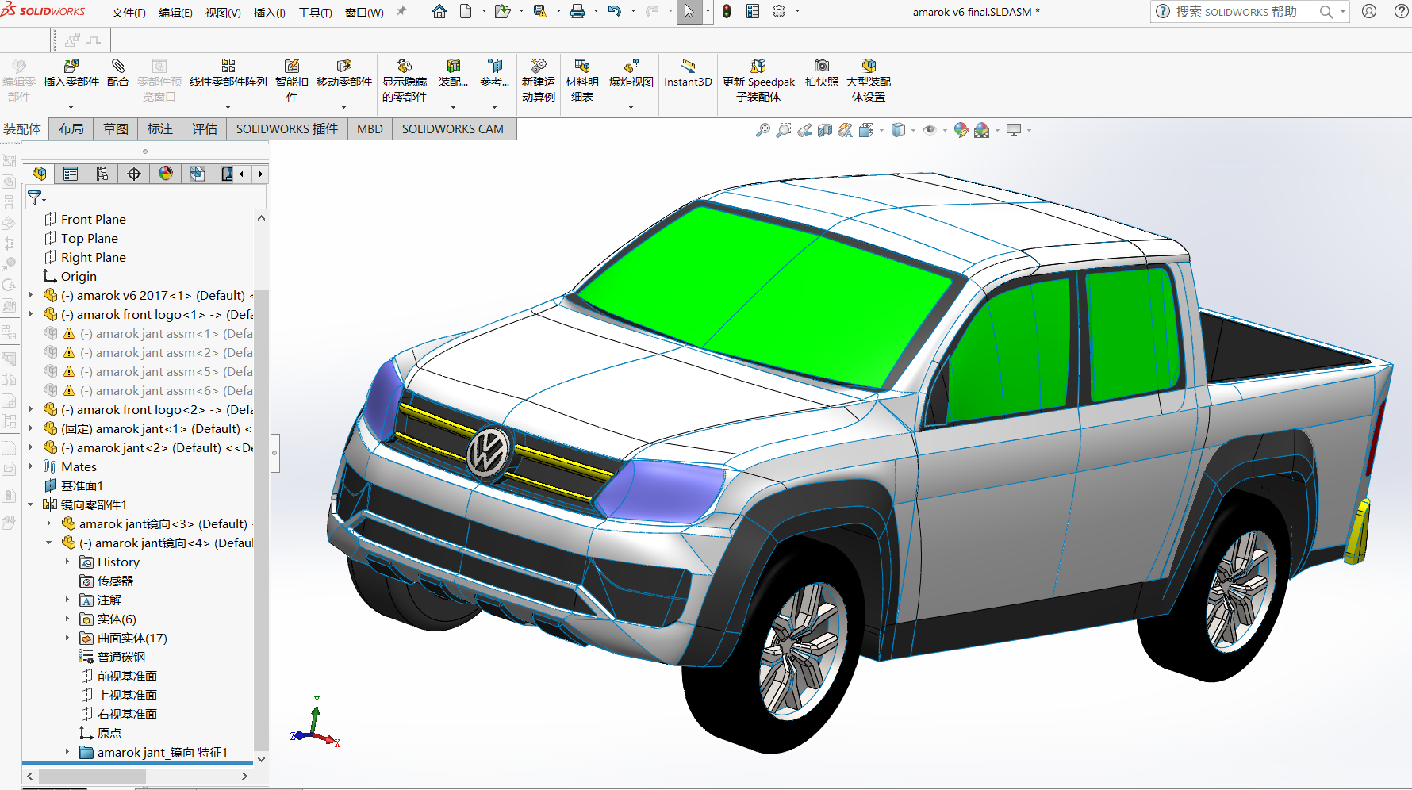Create a new document

pos(466,11)
